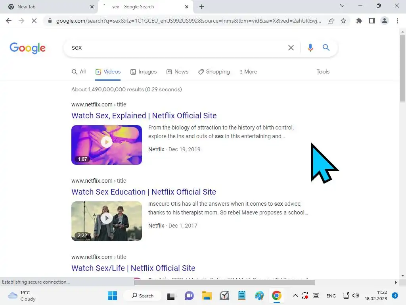Open Watch Sex Education Netflix link
406x305 pixels.
144,192
